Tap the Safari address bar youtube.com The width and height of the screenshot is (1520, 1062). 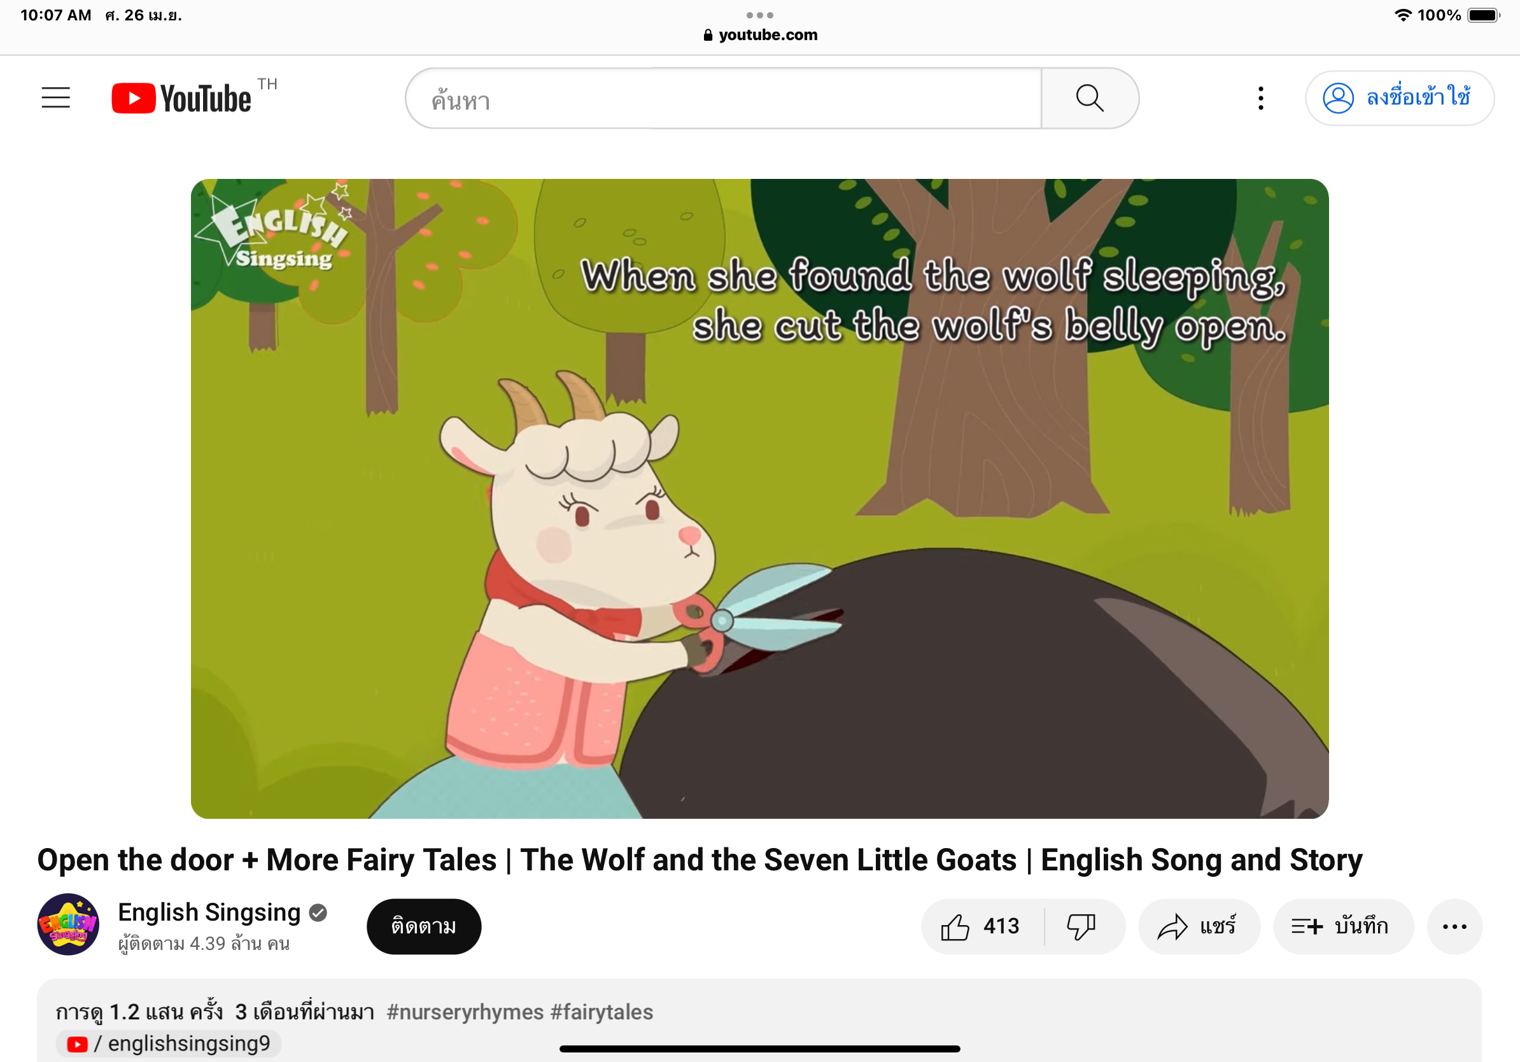[760, 34]
